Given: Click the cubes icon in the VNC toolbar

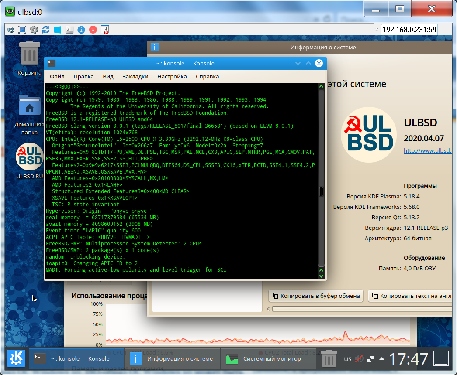Looking at the screenshot, I should coord(10,30).
